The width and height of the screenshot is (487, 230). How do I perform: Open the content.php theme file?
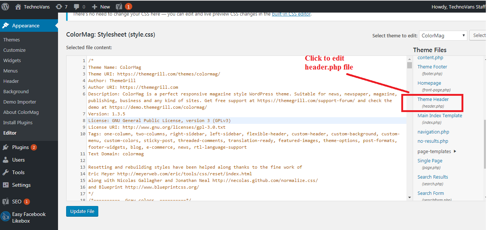430,57
